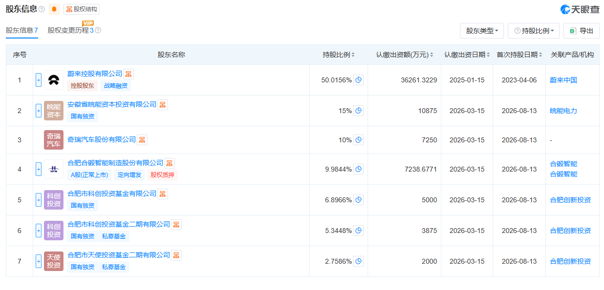Click the 2023-04-06 first holding date
Image resolution: width=604 pixels, height=290 pixels.
click(x=519, y=80)
